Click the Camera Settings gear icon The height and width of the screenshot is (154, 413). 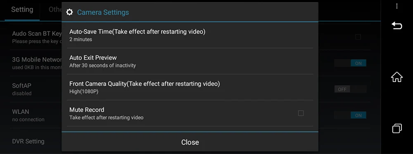pos(69,12)
